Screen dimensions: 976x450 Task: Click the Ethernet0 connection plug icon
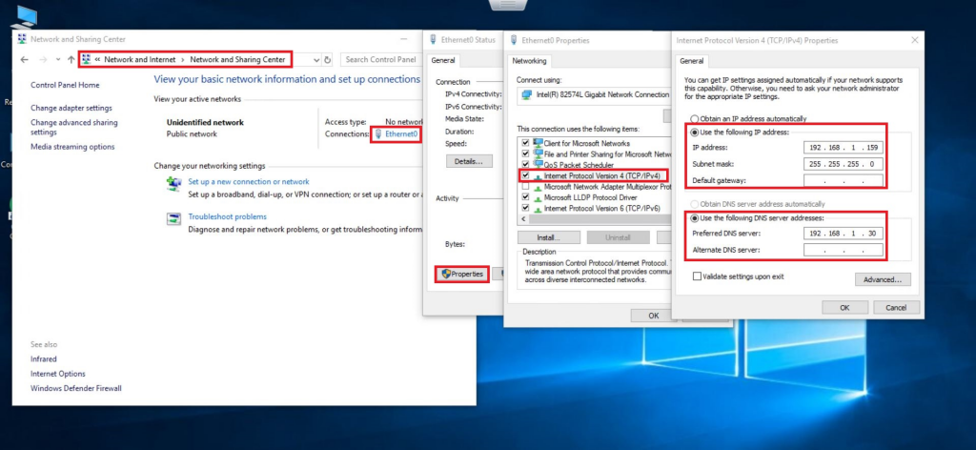click(378, 134)
